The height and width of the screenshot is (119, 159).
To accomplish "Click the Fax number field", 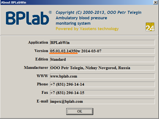I will click(x=102, y=93).
